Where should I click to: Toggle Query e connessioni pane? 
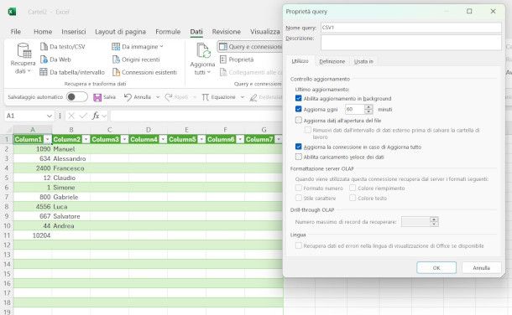point(250,47)
